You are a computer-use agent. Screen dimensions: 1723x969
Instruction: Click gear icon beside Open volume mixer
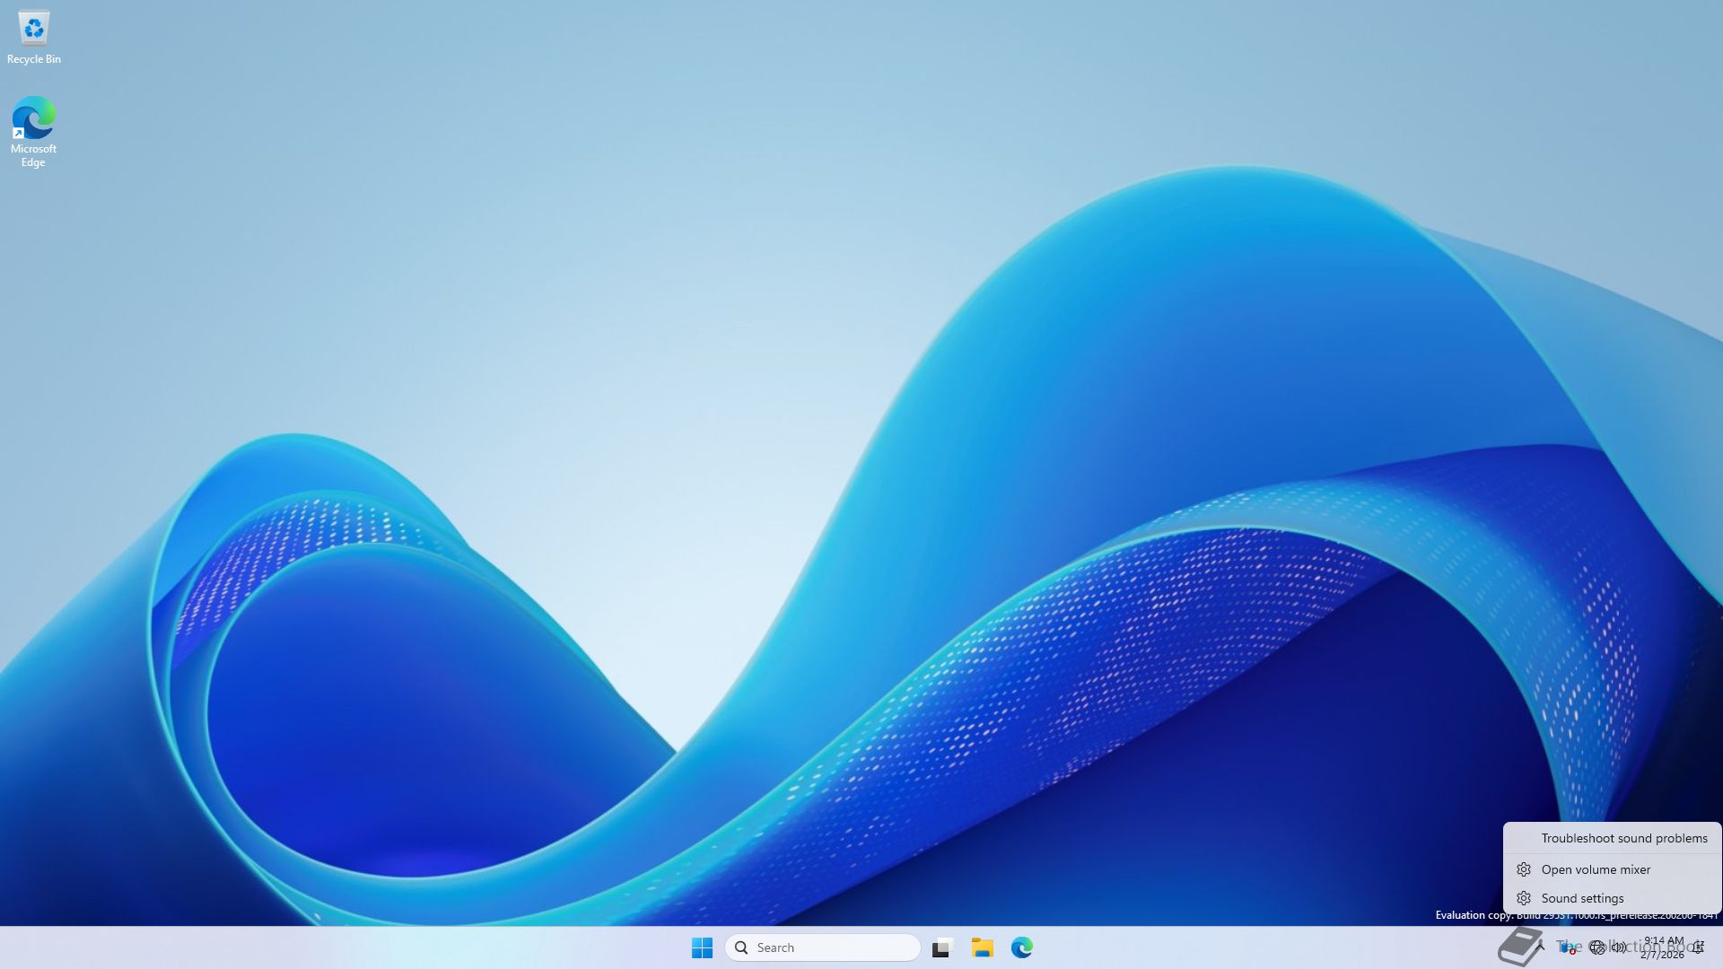1524,869
